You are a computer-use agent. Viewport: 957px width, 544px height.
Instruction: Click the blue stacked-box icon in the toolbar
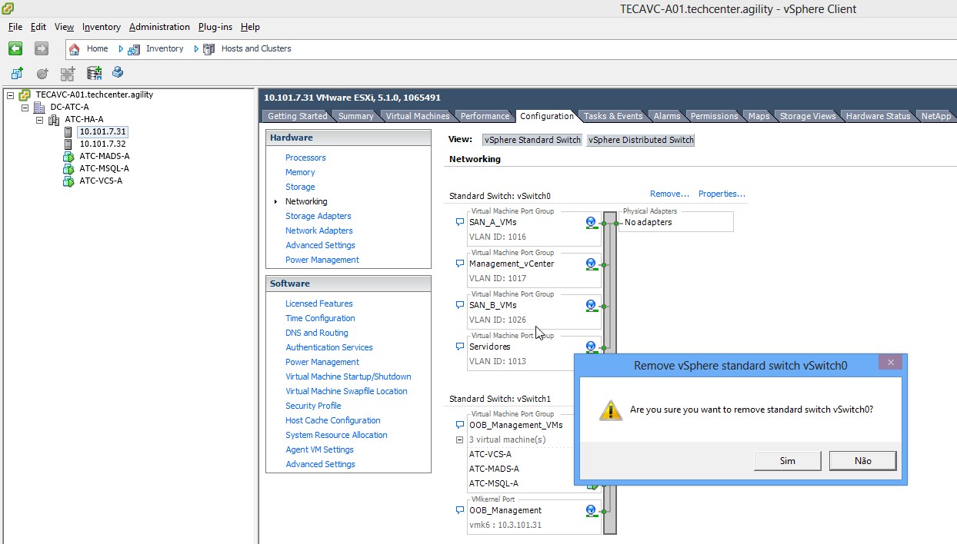pyautogui.click(x=118, y=73)
